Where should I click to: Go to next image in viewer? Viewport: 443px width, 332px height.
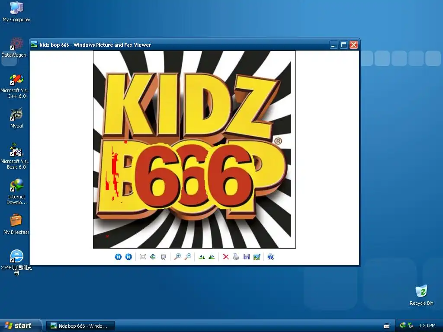click(128, 257)
